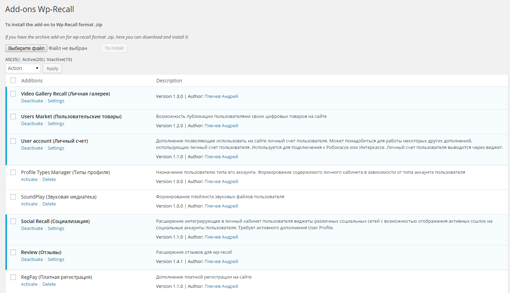Click the Social Recall (Социализация) title
Viewport: 510px width, 293px height.
[x=55, y=221]
